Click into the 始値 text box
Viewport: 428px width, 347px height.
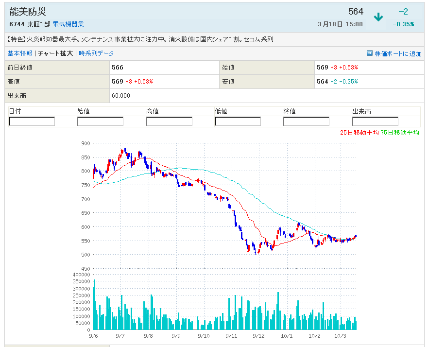tap(101, 121)
